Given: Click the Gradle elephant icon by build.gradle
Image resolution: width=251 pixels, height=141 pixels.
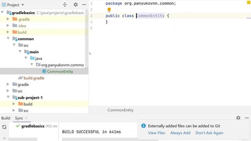Looking at the screenshot, I should pyautogui.click(x=20, y=78).
